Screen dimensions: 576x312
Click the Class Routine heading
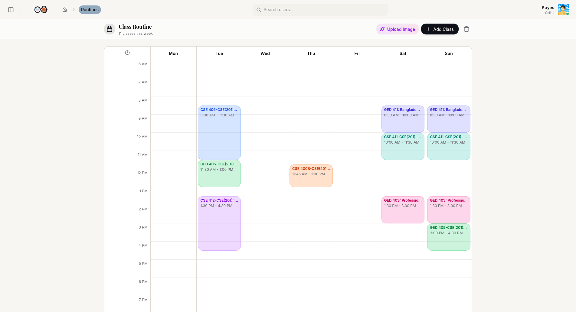135,27
